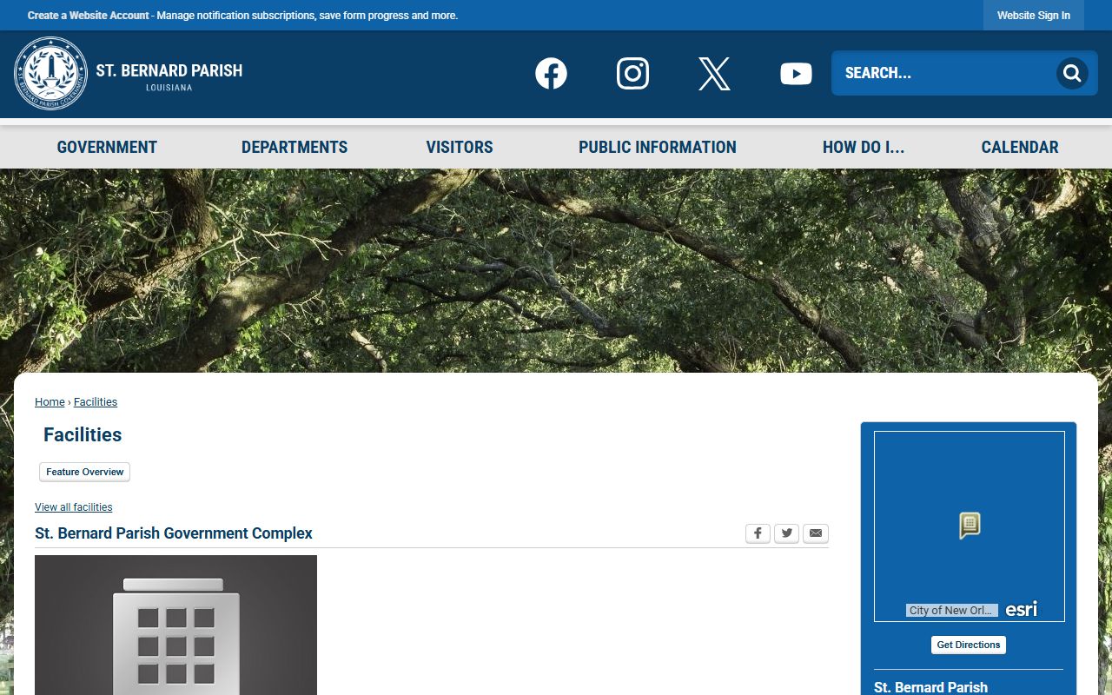Screen dimensions: 1112x695
Task: Click the St. Bernard Parish Louisiana site title
Action: click(x=169, y=76)
